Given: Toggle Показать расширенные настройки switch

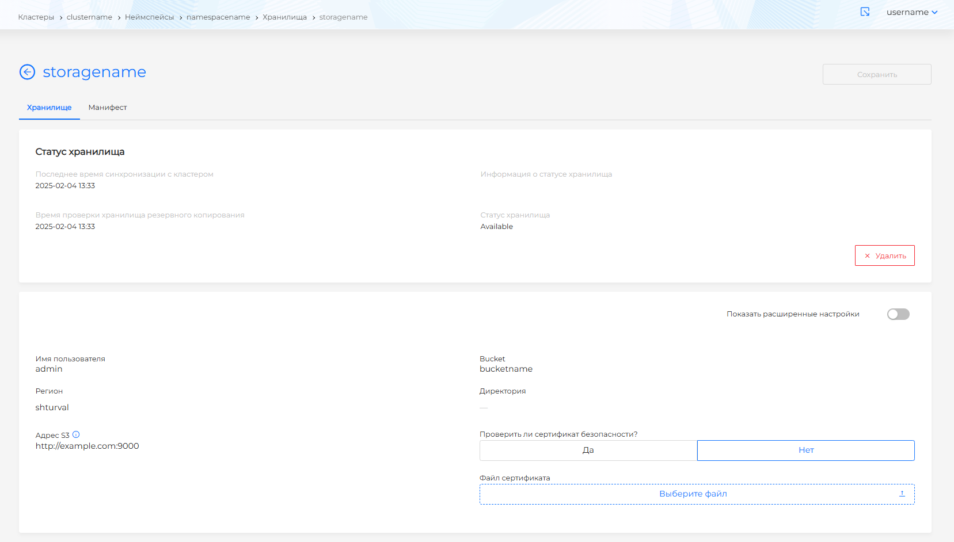Looking at the screenshot, I should (x=898, y=314).
